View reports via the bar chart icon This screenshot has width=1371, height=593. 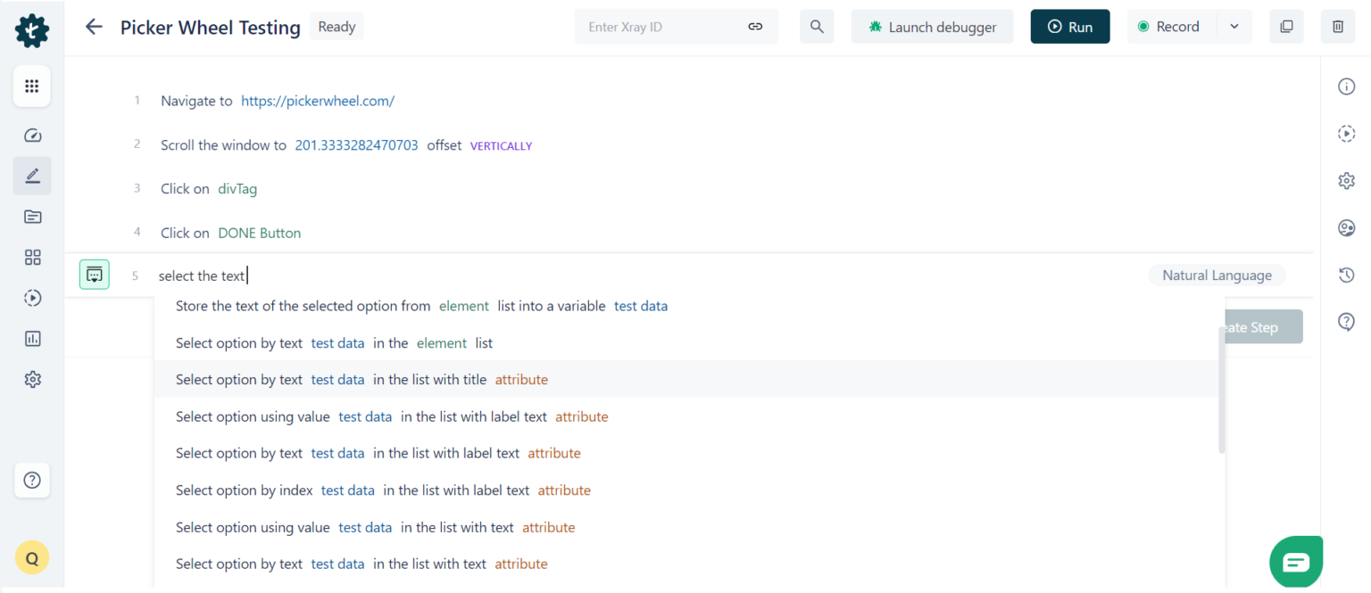coord(32,338)
